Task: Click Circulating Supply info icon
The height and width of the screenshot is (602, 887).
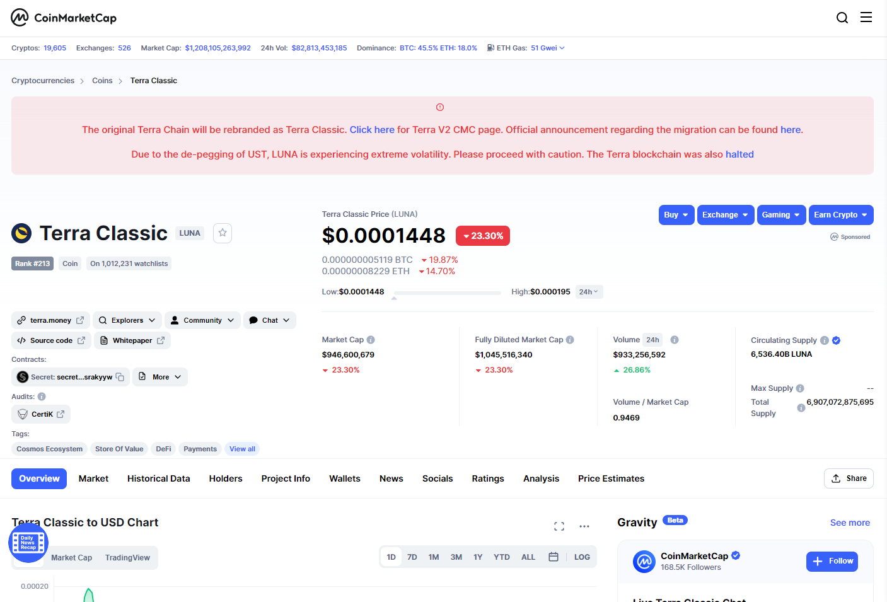Action: (x=825, y=340)
